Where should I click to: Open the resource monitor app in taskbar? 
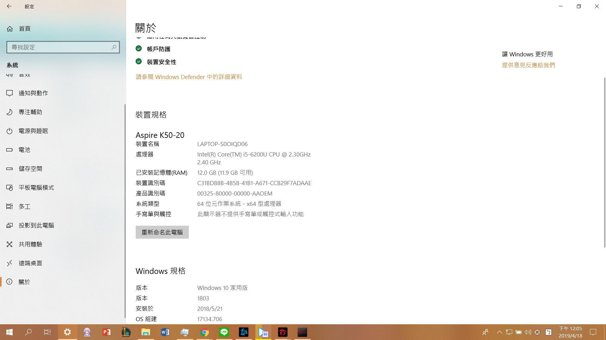pos(185,332)
